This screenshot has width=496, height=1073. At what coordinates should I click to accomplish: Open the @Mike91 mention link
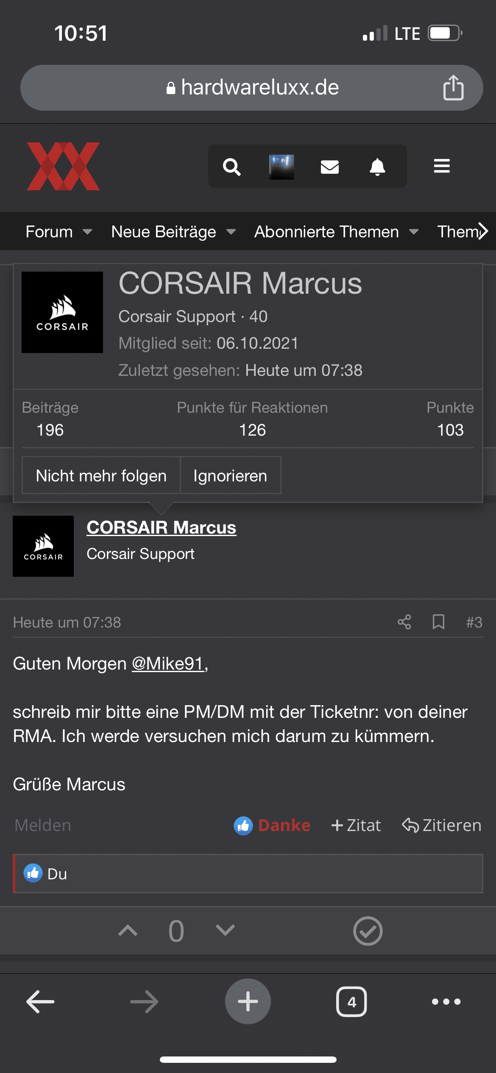pos(168,664)
